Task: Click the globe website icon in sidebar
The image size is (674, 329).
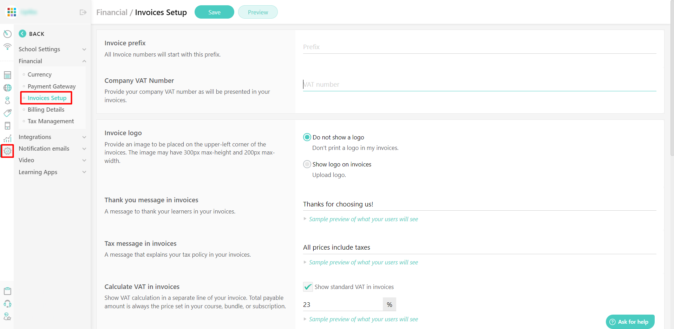Action: [x=7, y=87]
